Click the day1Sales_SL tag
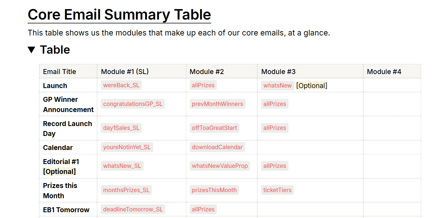The image size is (445, 218). pyautogui.click(x=121, y=128)
